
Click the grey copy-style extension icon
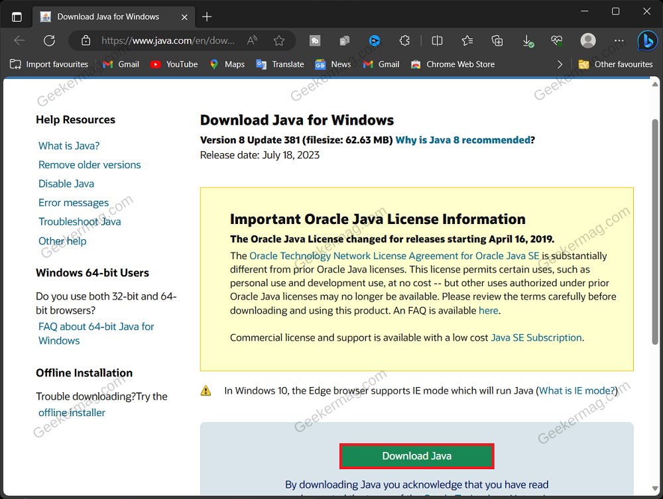pos(345,40)
